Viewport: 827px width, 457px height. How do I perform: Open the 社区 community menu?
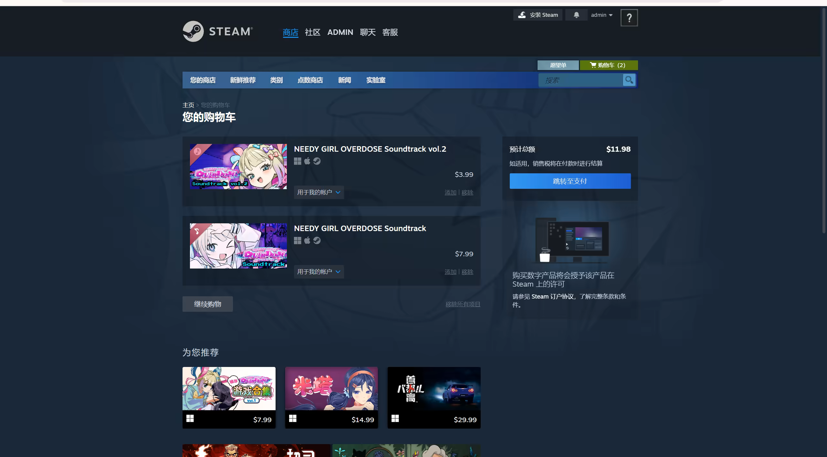click(x=312, y=32)
